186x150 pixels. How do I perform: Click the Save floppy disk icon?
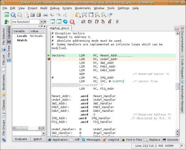pos(32,15)
